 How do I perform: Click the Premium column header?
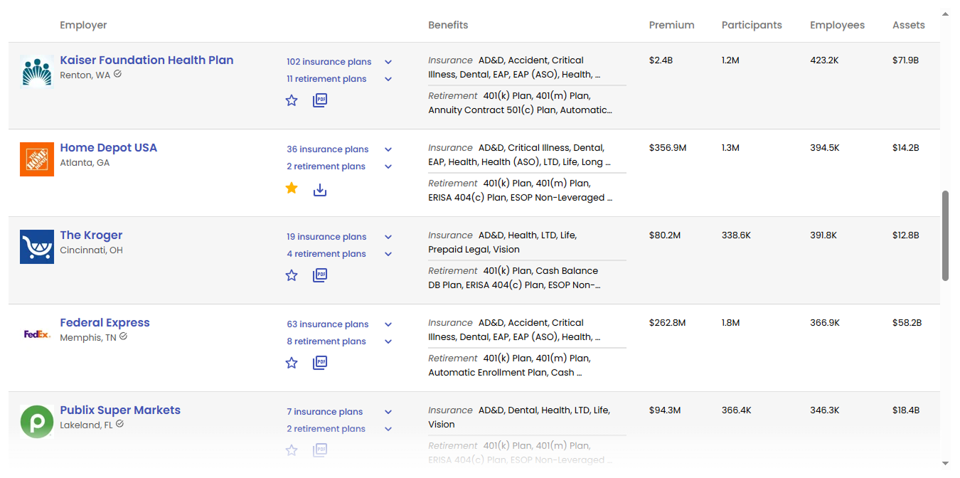pyautogui.click(x=671, y=24)
